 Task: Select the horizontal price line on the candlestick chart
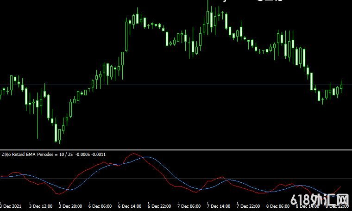[185, 85]
